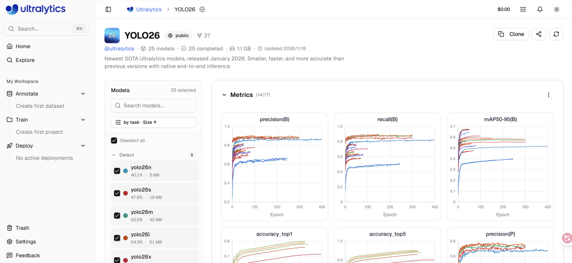Click the refresh icon at top right
The image size is (572, 263).
pyautogui.click(x=556, y=34)
